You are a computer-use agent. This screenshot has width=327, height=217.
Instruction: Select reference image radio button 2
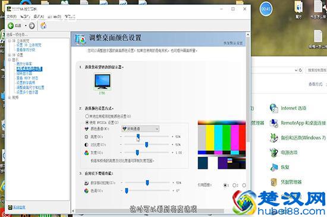[x=234, y=185]
